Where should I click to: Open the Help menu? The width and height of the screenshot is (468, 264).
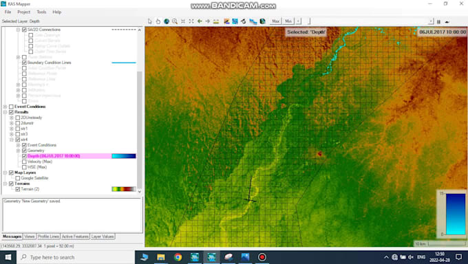[x=56, y=12]
